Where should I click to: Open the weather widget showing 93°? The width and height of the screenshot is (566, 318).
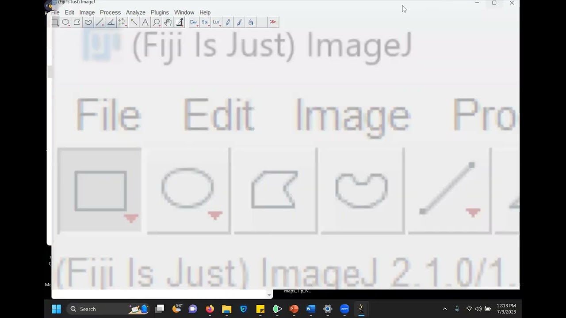click(x=177, y=309)
